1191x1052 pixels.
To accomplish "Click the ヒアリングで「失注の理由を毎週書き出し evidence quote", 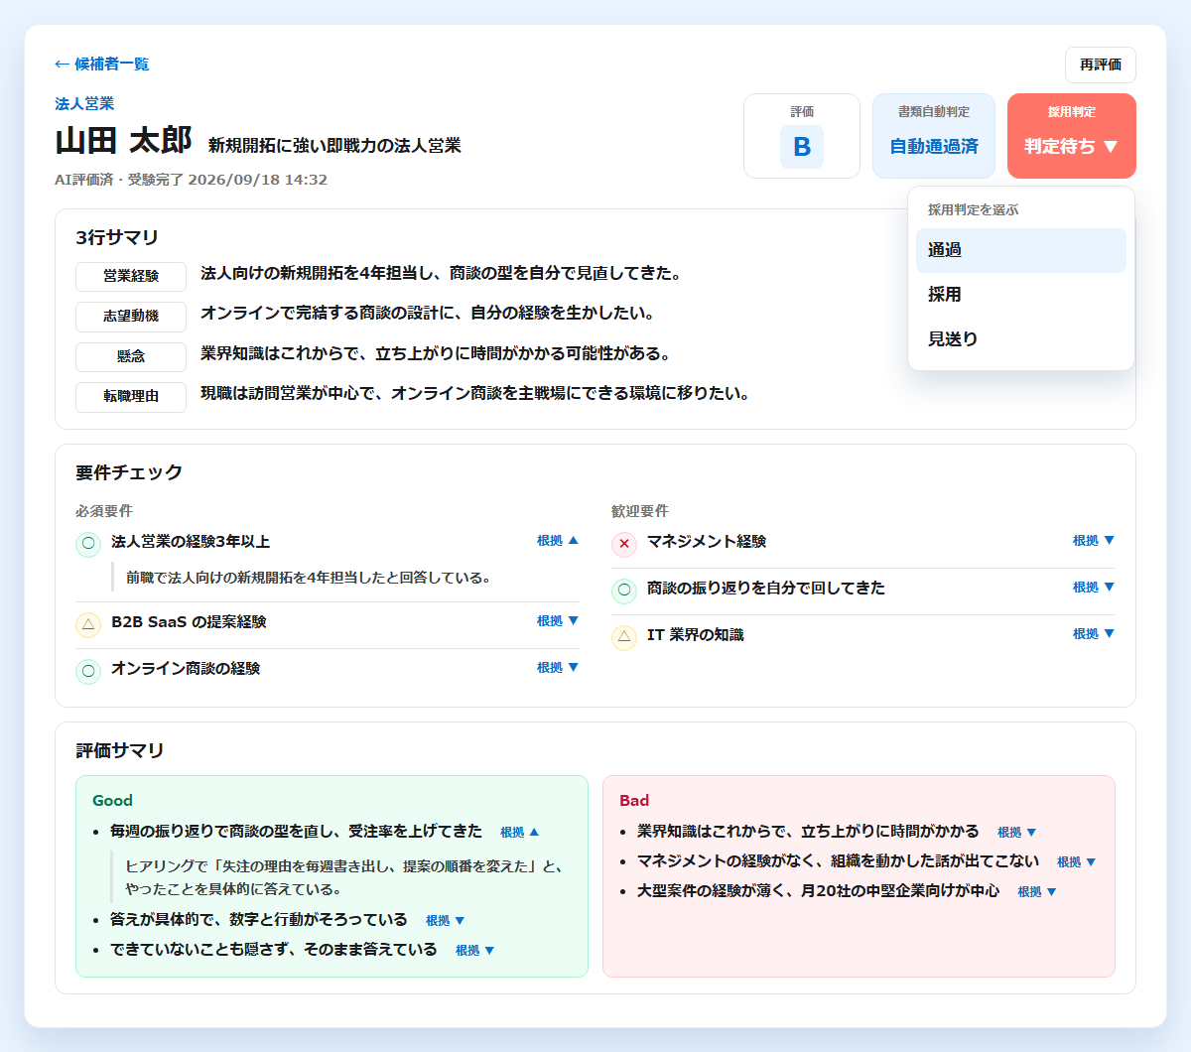I will click(x=344, y=877).
